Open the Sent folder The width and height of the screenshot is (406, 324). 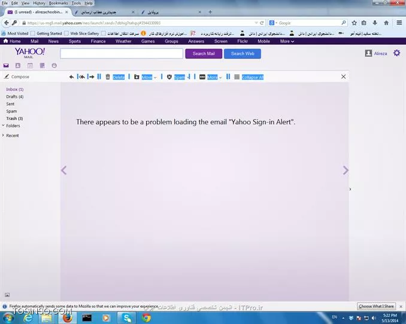tap(10, 103)
